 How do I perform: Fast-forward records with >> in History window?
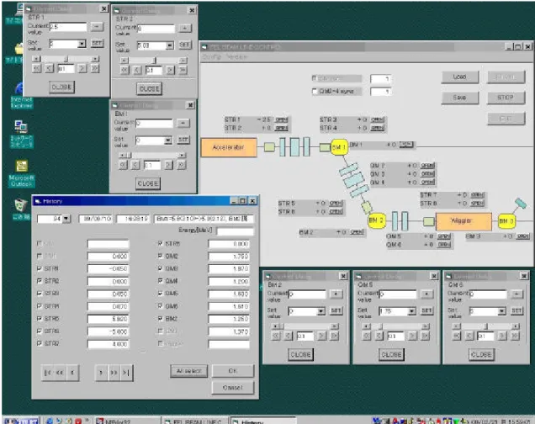(114, 372)
